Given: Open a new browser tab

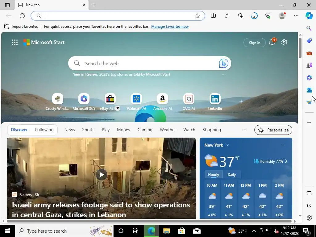Looking at the screenshot, I should 94,5.
